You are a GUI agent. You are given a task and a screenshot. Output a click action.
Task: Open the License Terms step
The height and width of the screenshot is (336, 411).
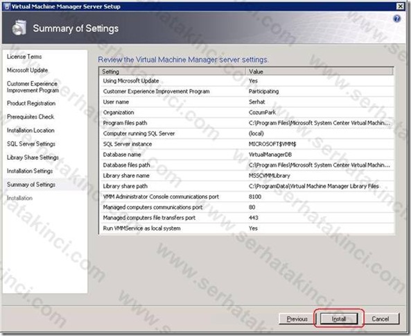click(x=24, y=56)
